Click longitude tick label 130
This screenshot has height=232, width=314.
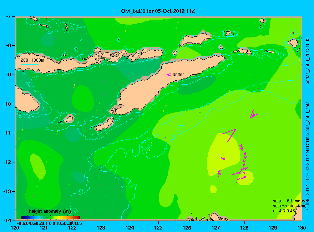[302, 228]
